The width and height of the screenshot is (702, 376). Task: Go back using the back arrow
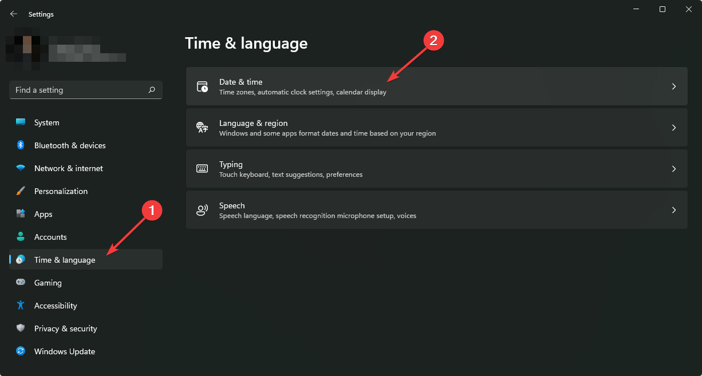click(x=13, y=14)
